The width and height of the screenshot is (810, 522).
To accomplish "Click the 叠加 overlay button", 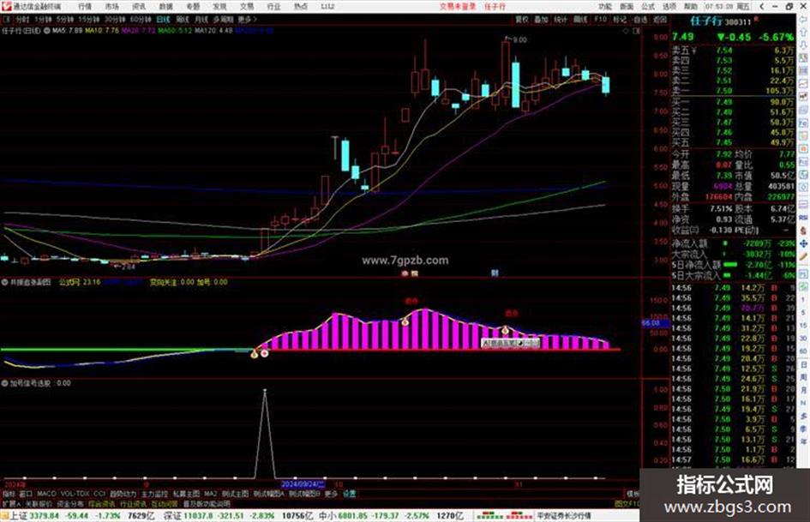I will (x=541, y=19).
